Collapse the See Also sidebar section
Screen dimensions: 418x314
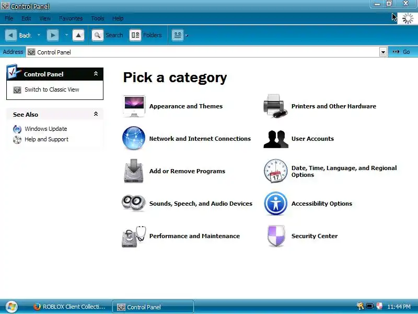pyautogui.click(x=96, y=114)
